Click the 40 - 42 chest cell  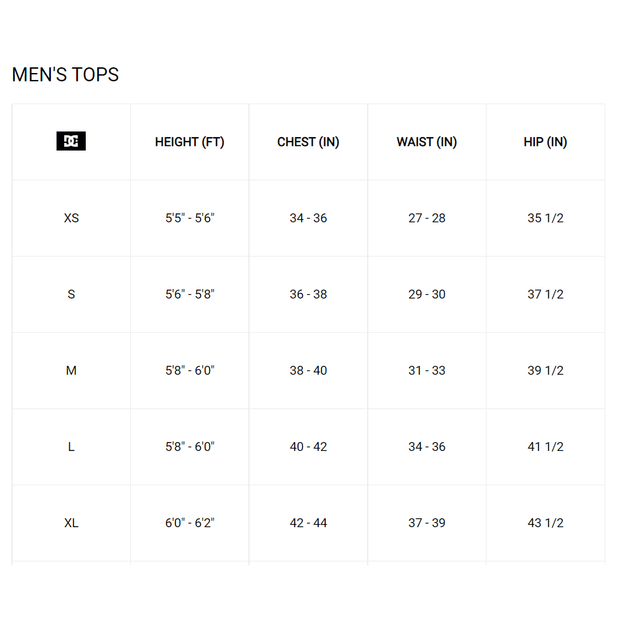(x=308, y=447)
